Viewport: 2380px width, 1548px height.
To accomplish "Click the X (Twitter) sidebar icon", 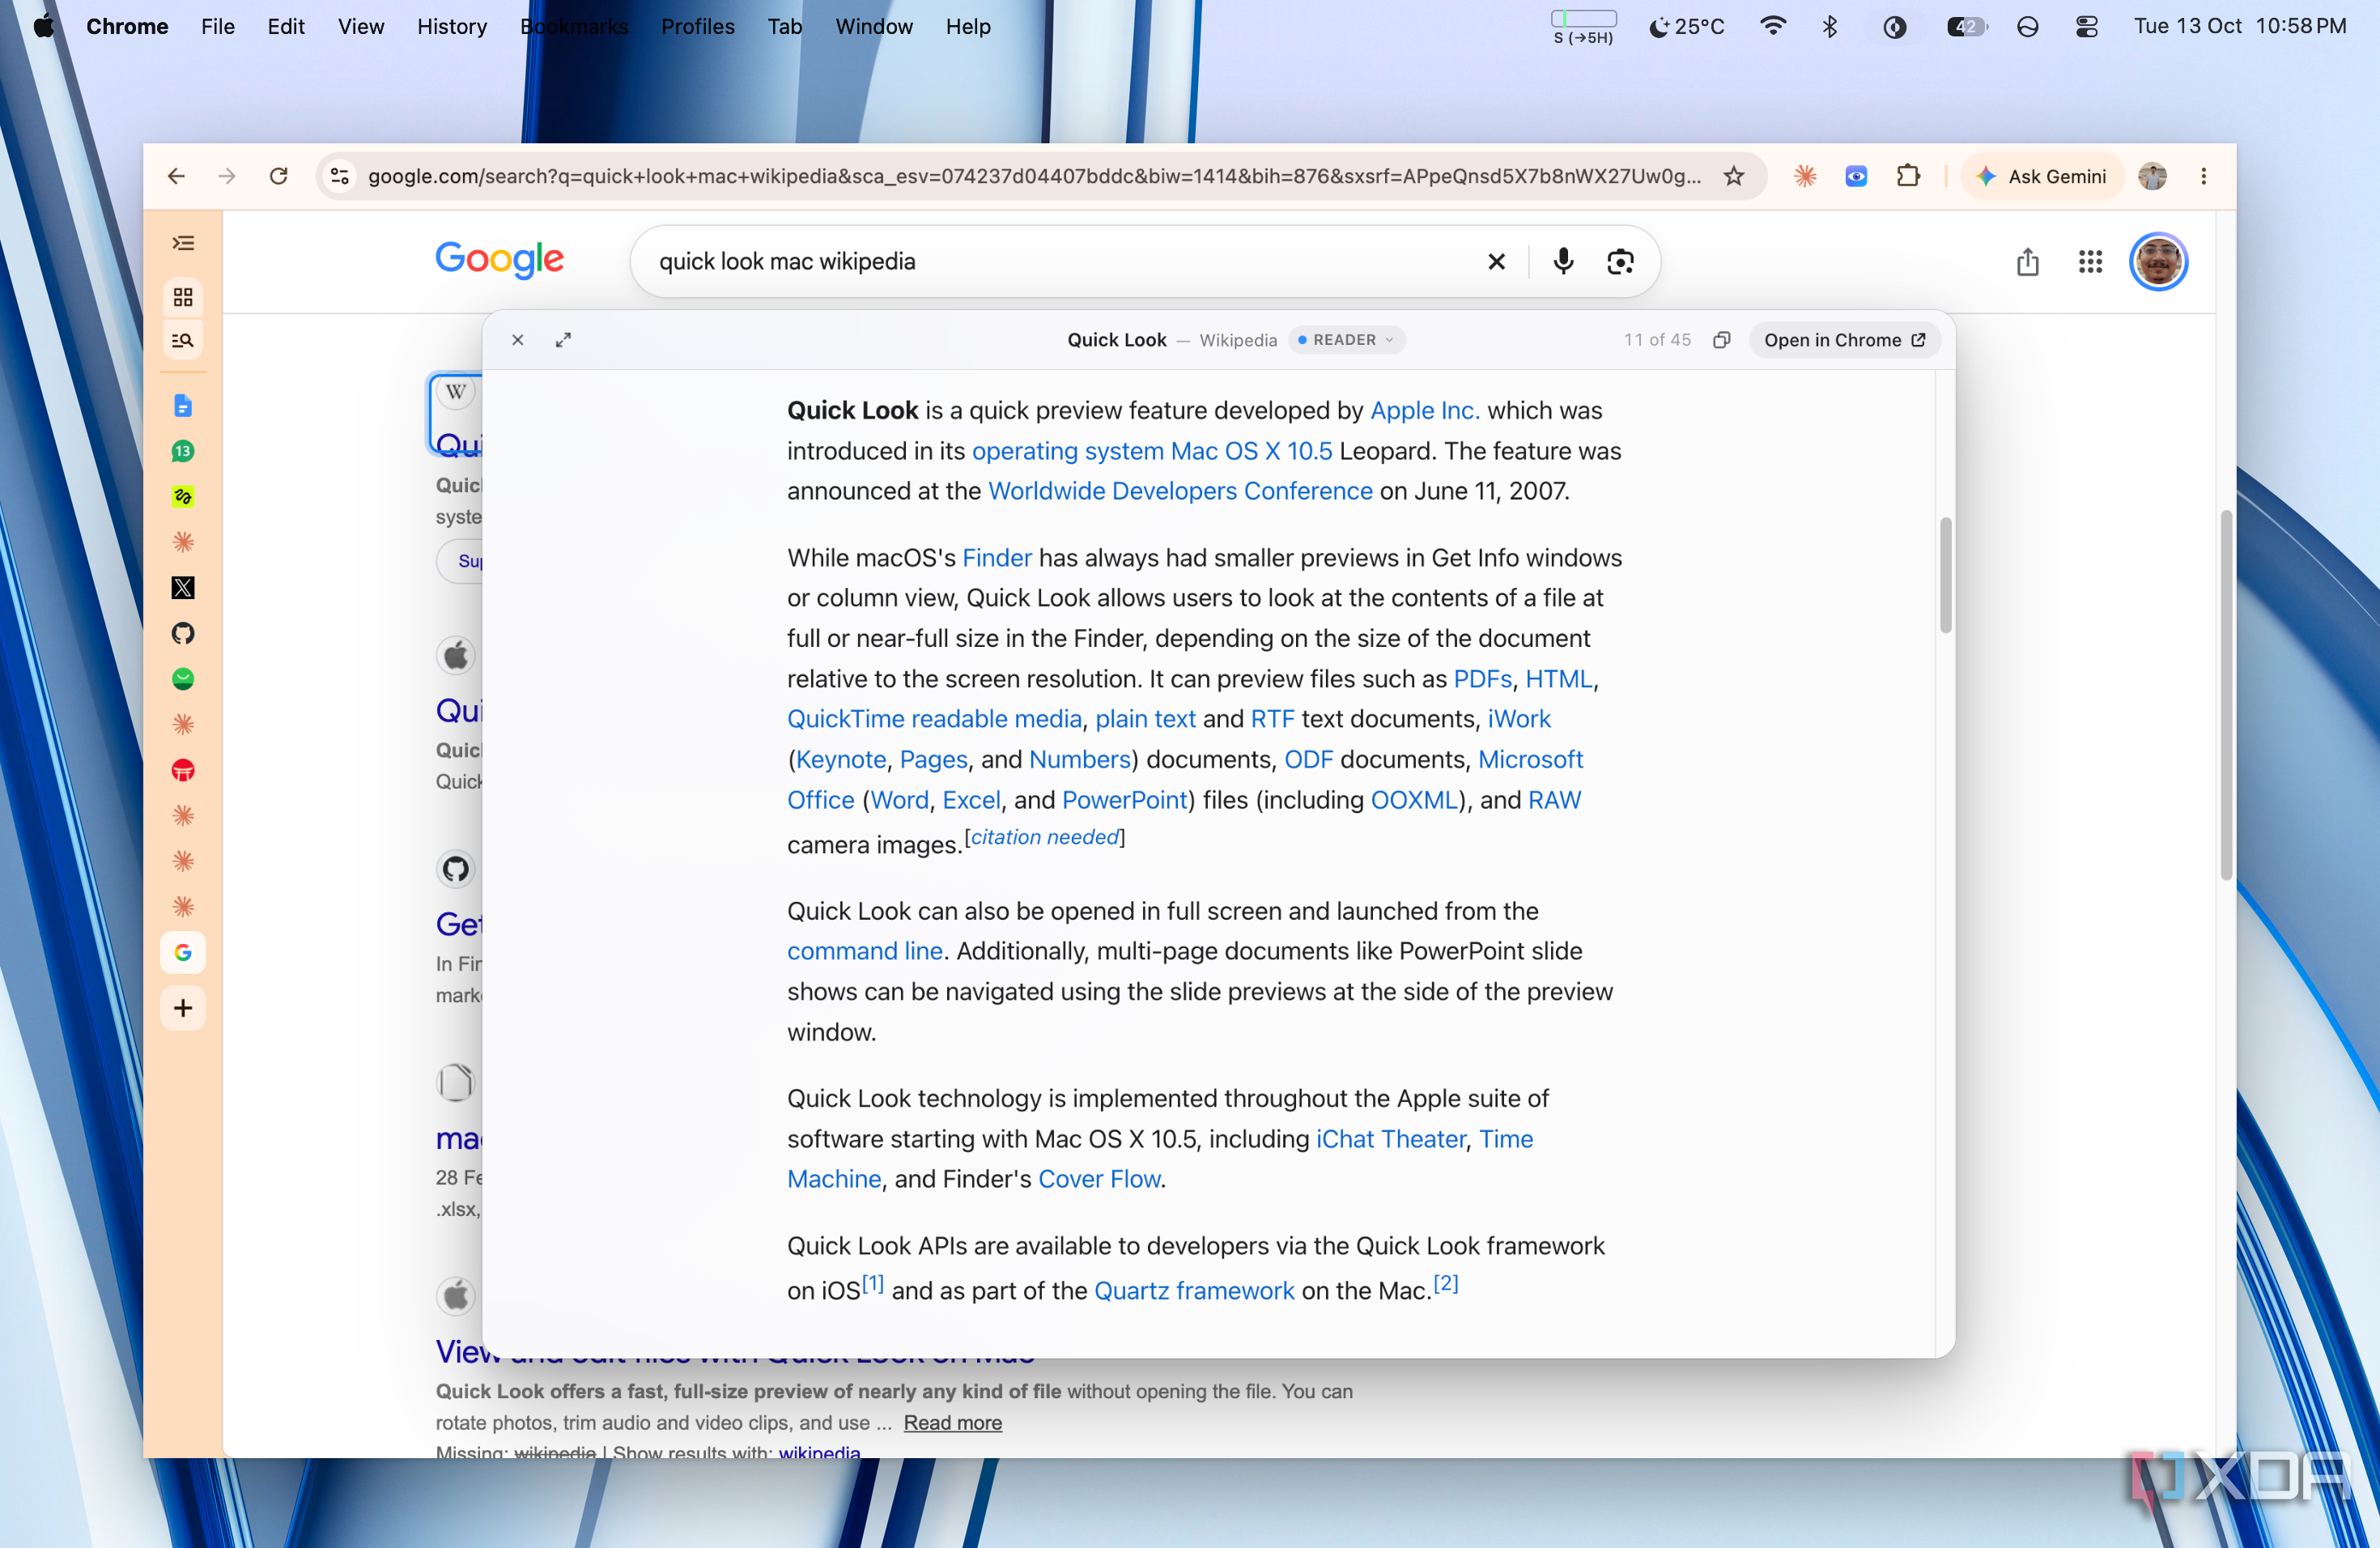I will coord(183,588).
